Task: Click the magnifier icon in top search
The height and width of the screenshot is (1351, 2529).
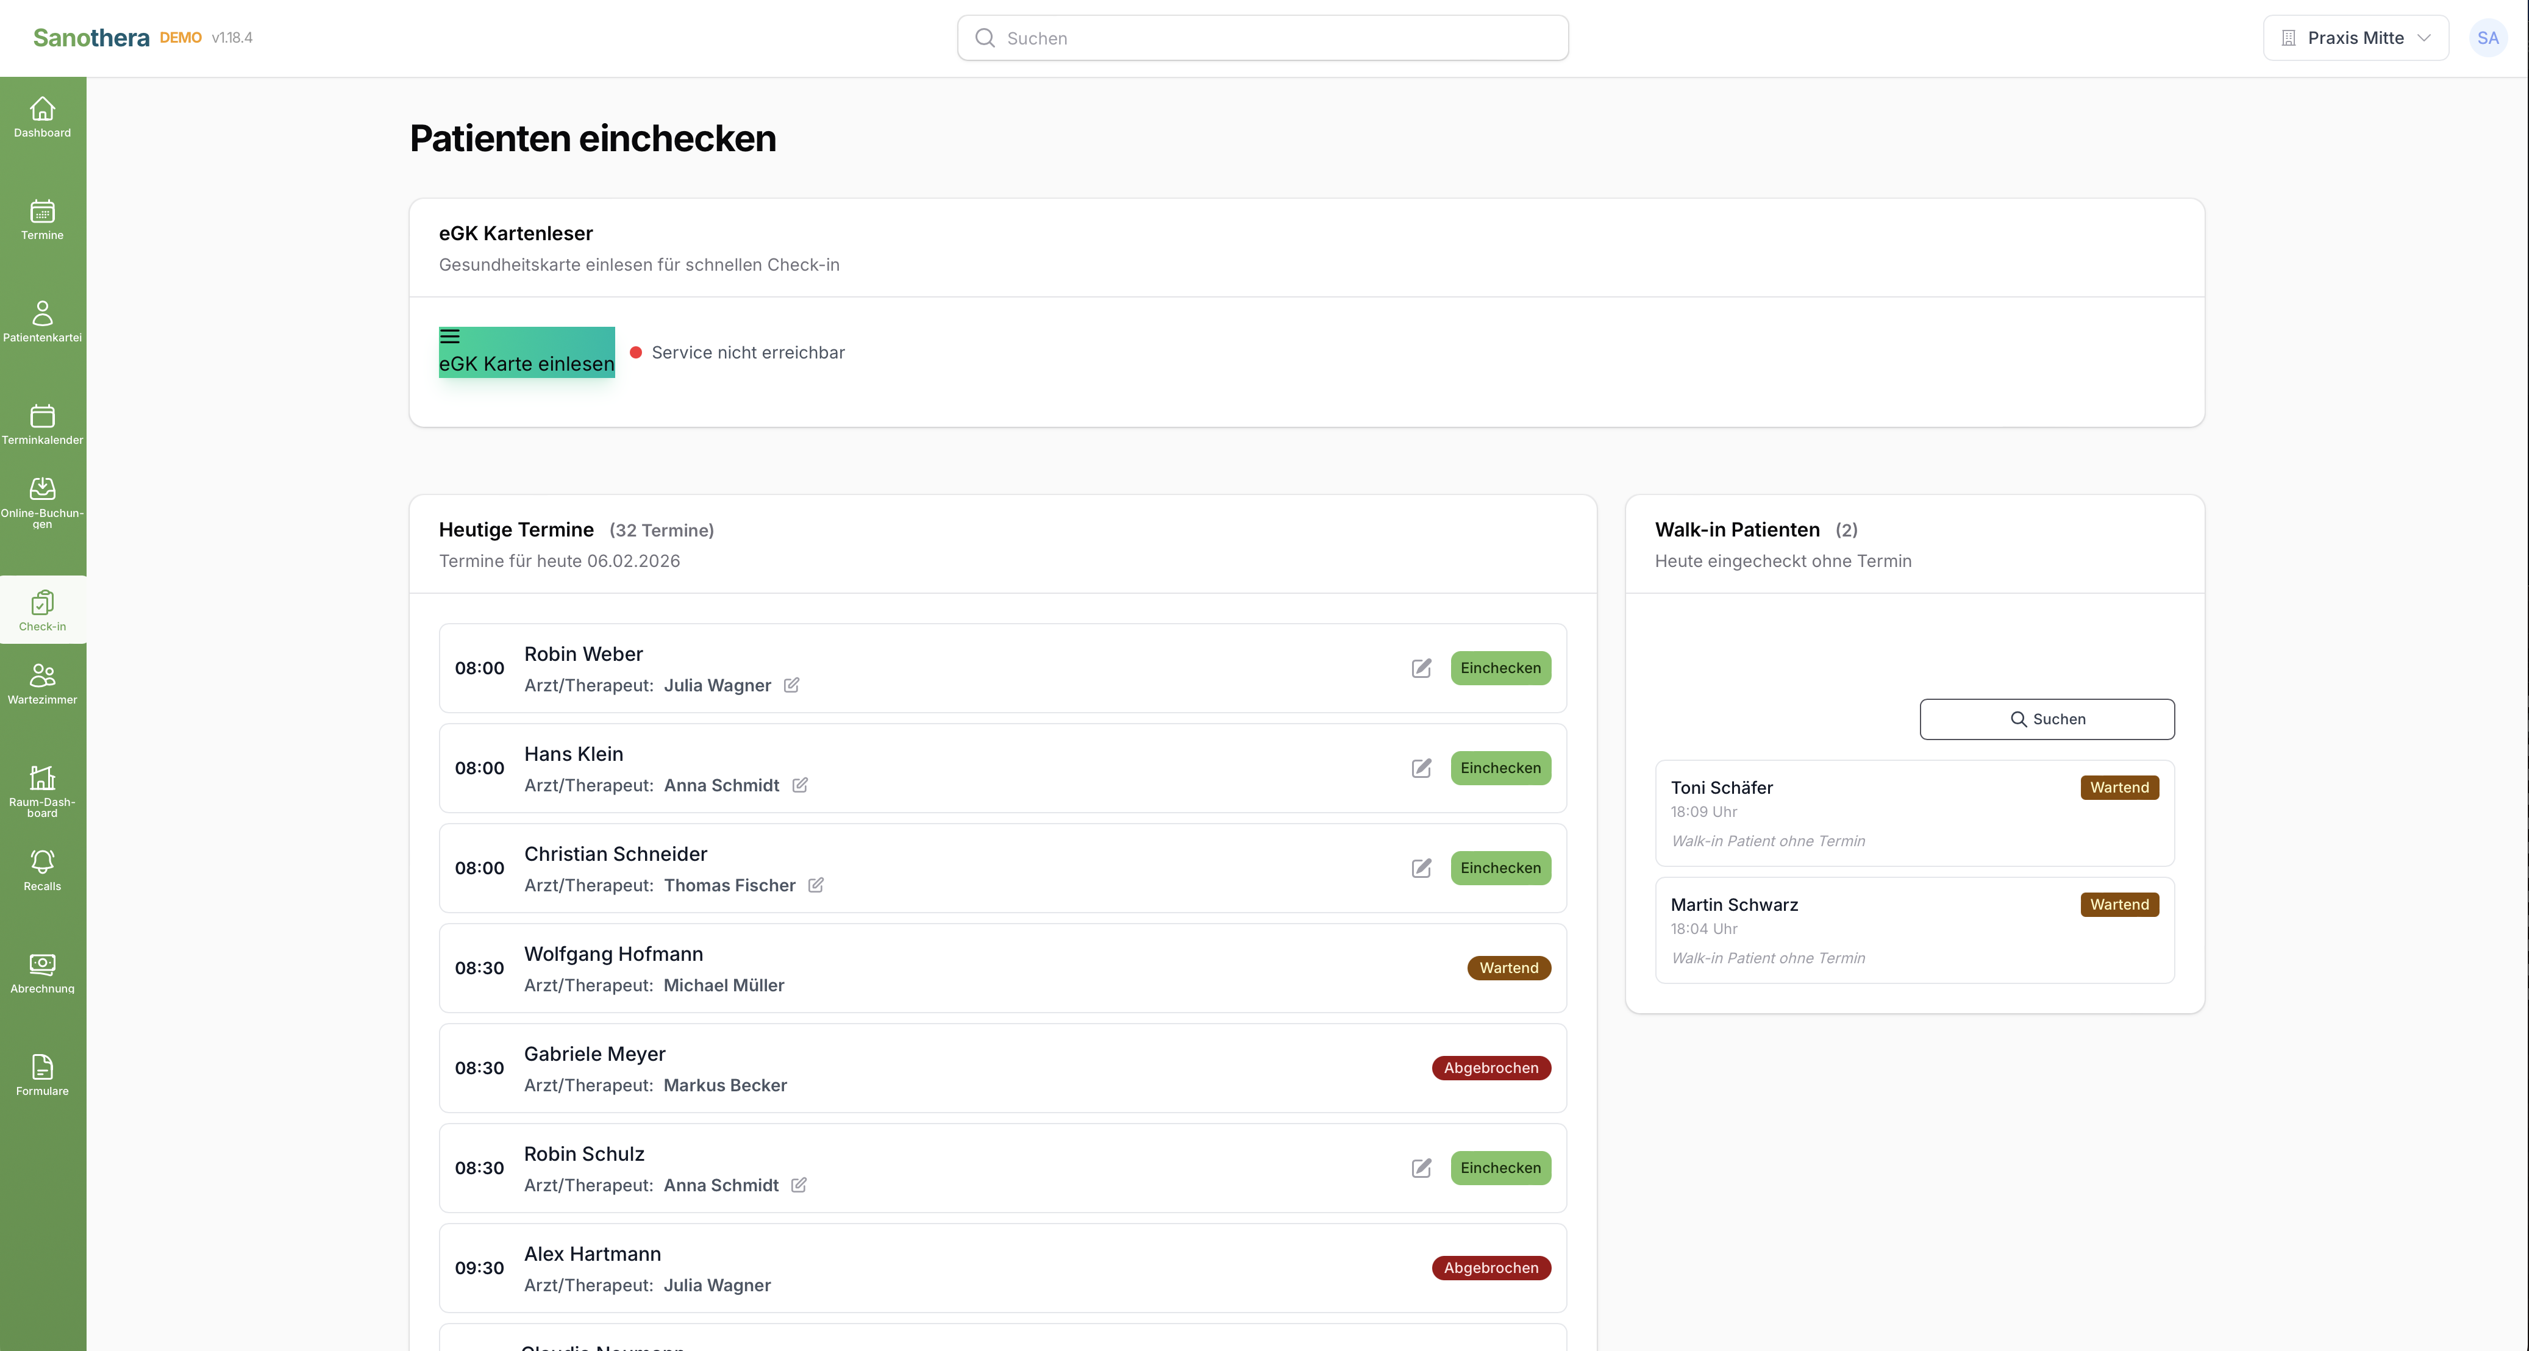Action: click(985, 38)
